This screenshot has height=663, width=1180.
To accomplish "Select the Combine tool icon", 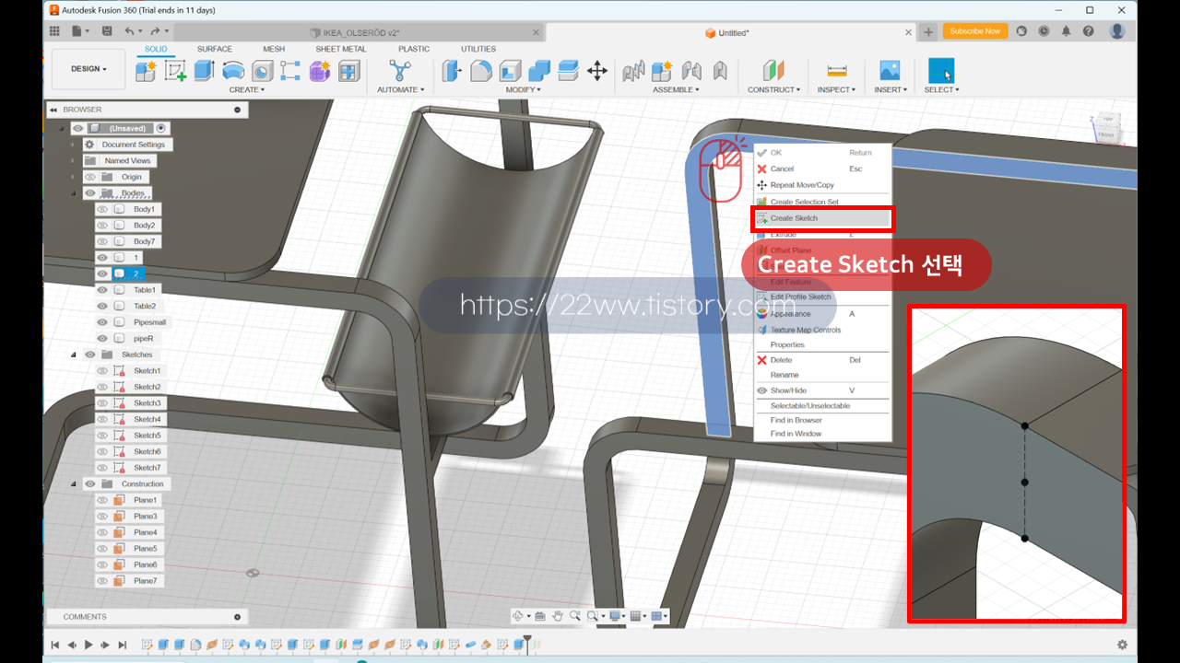I will pos(539,71).
